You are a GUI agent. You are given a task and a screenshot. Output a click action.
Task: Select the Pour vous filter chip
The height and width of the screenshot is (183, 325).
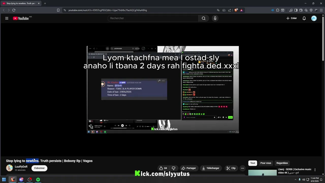pos(266,163)
